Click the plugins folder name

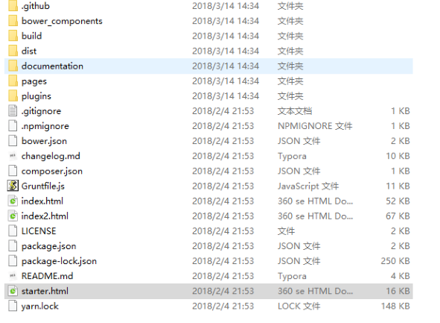click(x=36, y=96)
